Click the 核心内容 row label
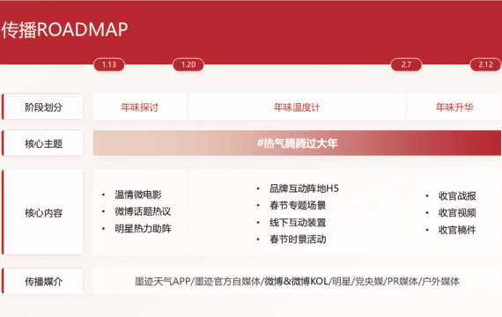Screen dimensions: 502x317 tap(43, 212)
